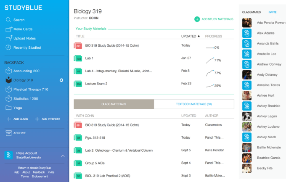
Task: Switch to Textbook Materials (50) tab
Action: click(x=194, y=104)
